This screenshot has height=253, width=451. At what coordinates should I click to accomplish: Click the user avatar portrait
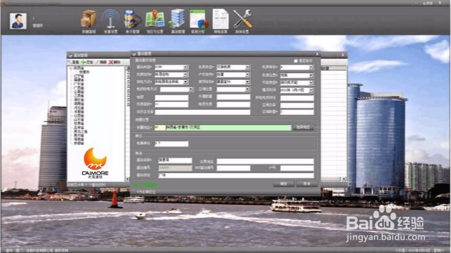[x=18, y=21]
